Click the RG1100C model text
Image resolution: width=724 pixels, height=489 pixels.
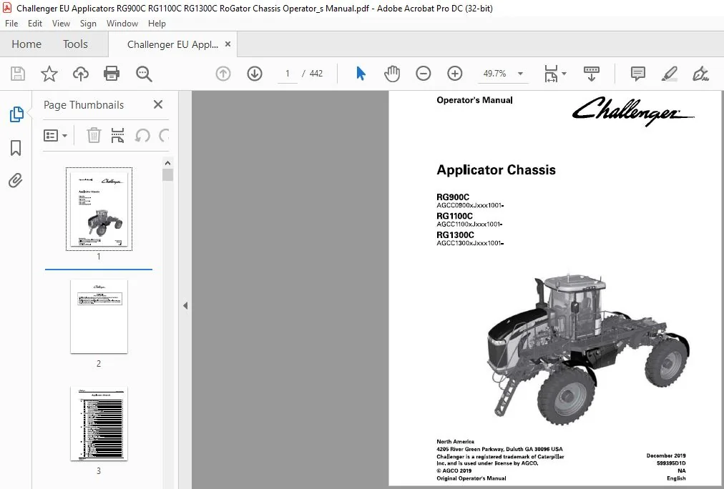(454, 216)
